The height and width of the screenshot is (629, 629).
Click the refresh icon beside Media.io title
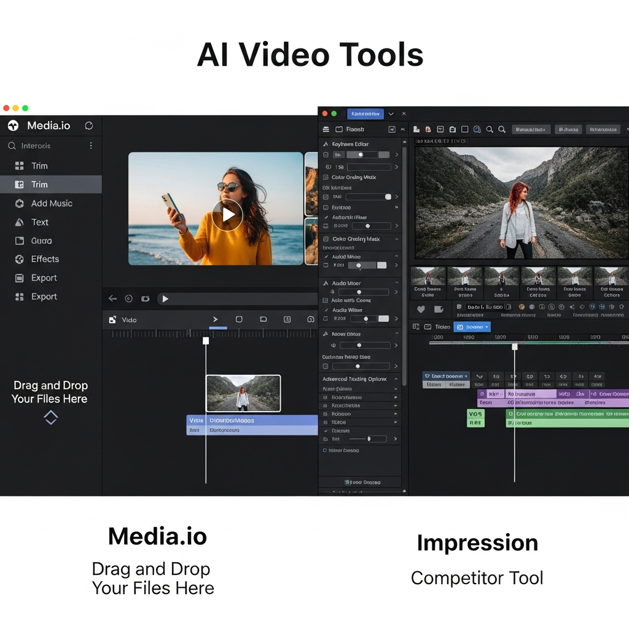click(89, 126)
